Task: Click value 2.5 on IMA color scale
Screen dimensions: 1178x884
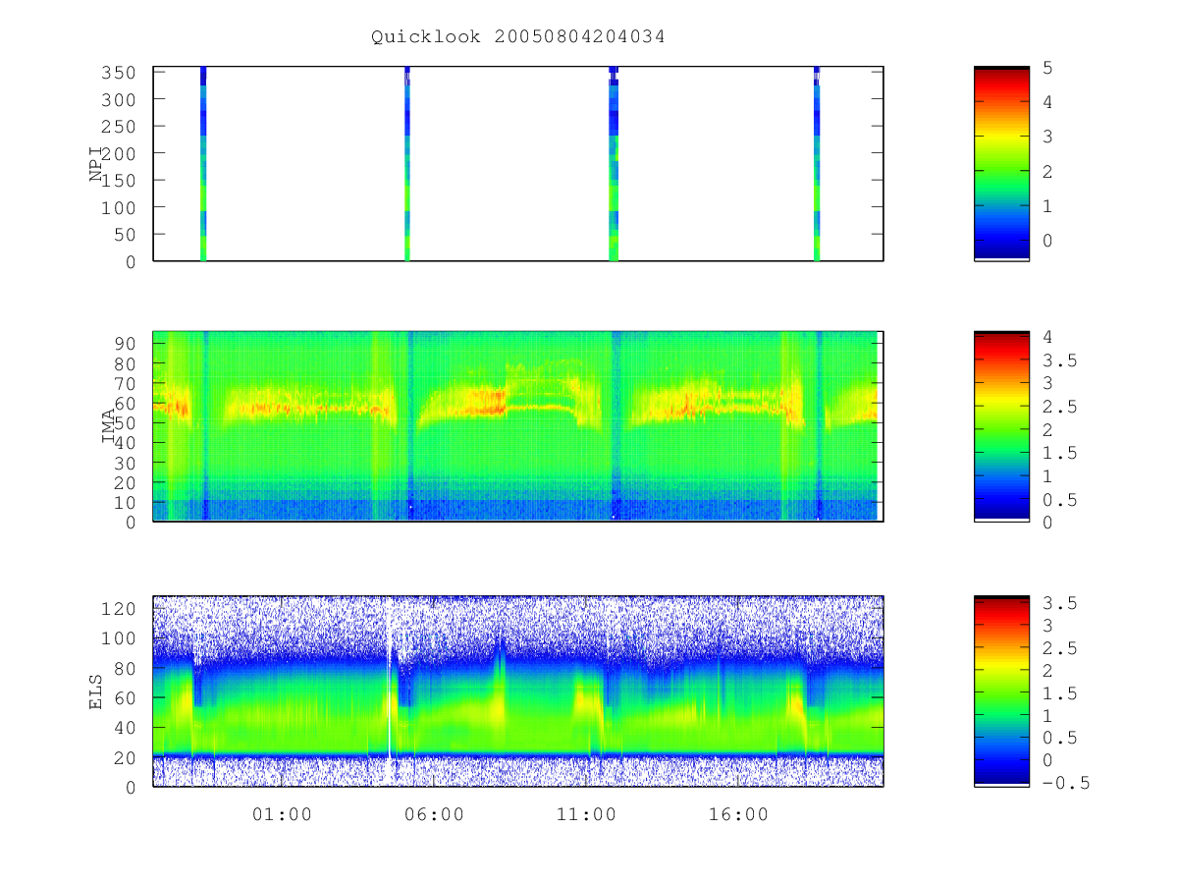Action: (x=1059, y=407)
